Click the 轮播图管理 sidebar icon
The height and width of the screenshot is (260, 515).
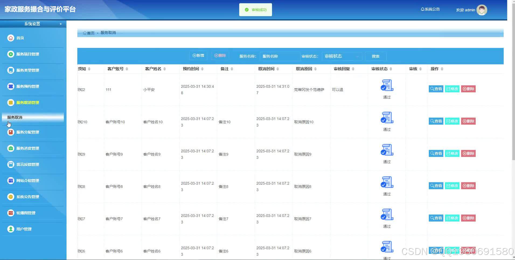pos(11,213)
